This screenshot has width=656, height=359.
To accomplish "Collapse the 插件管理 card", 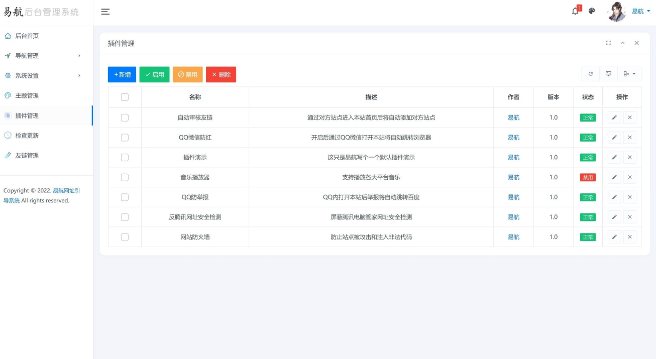I will click(x=623, y=43).
